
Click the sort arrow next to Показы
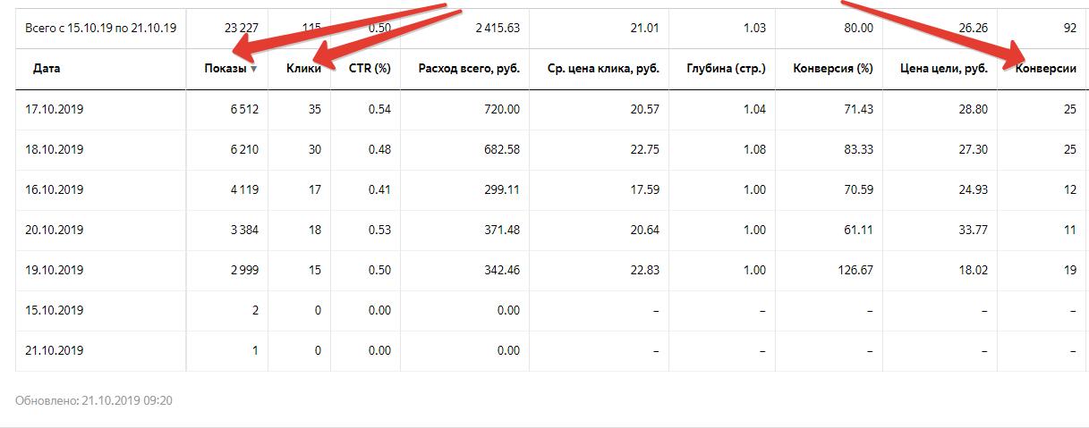pos(253,69)
